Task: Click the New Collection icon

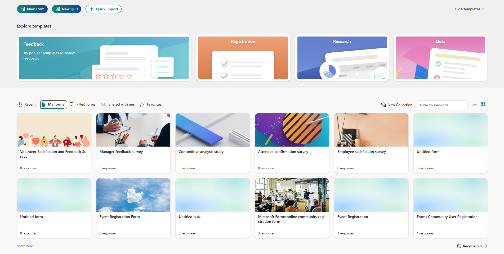Action: pyautogui.click(x=383, y=105)
